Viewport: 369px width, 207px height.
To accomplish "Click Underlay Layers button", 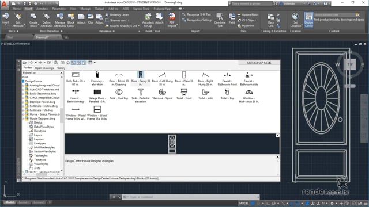I will click(118, 15).
